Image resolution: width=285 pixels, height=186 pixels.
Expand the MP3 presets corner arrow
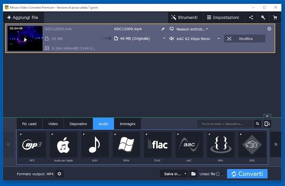[21, 135]
